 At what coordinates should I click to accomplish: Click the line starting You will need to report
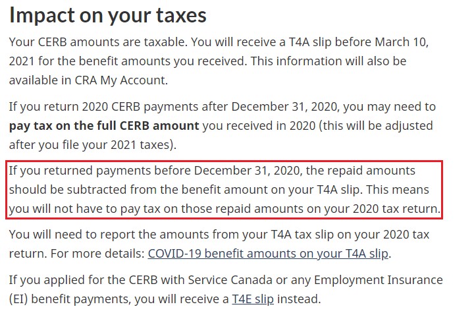click(219, 235)
